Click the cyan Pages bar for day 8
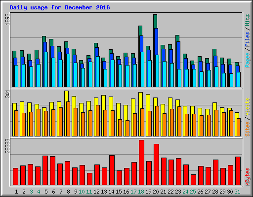 click(x=68, y=70)
